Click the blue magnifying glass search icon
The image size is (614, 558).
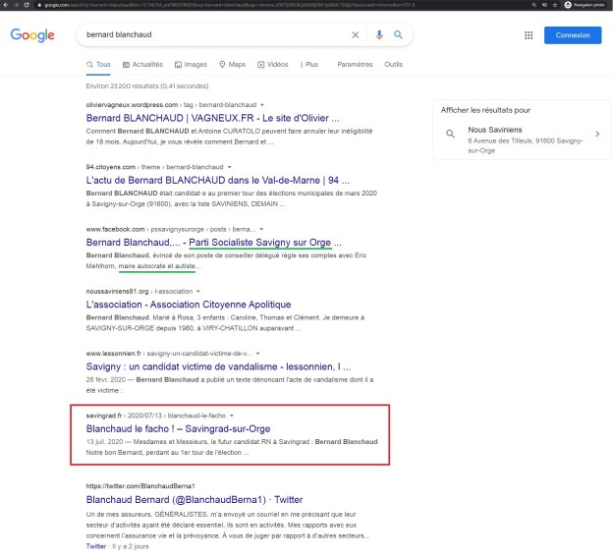tap(398, 34)
